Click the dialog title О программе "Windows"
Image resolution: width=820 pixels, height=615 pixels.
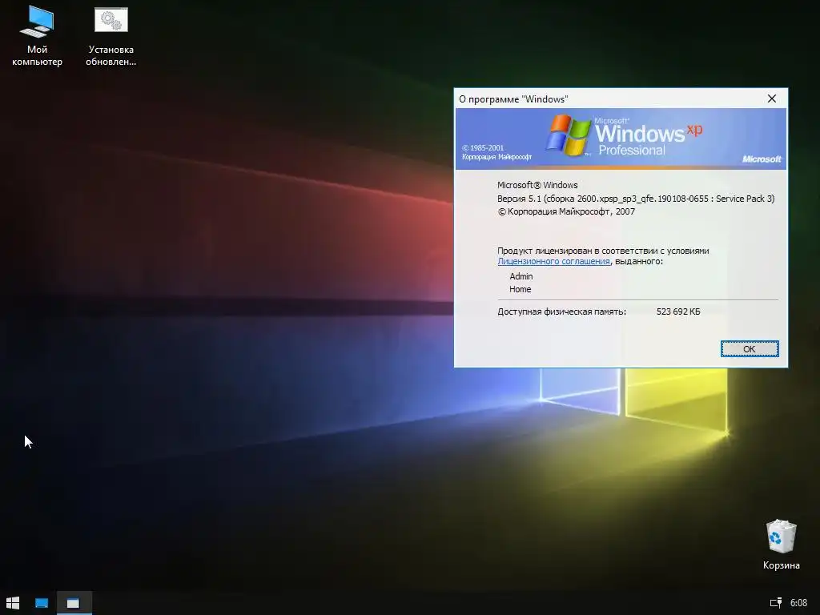coord(513,99)
